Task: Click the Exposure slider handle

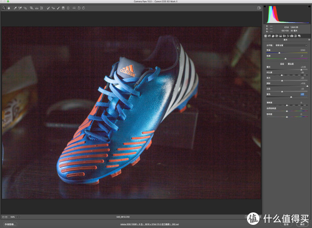Action: tap(301, 70)
